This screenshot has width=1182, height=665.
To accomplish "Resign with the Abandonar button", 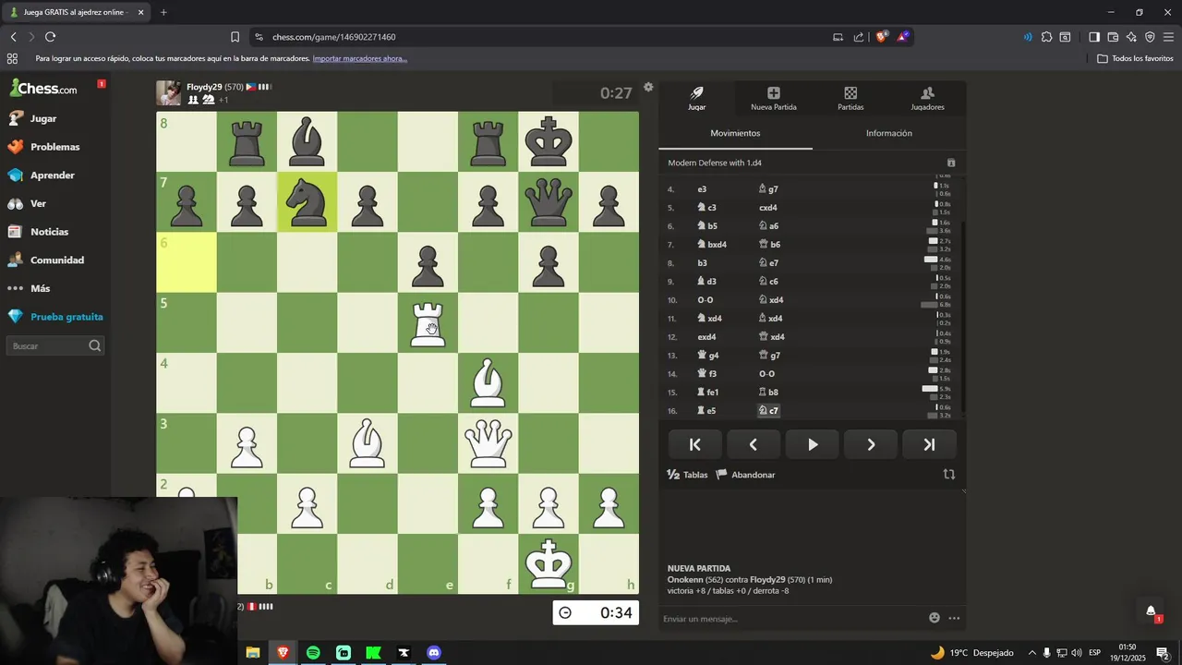I will click(x=745, y=475).
